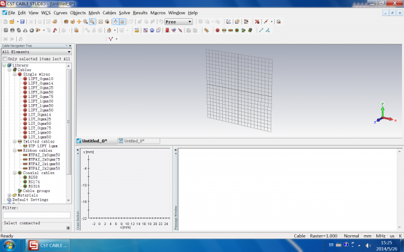Click the brick shape creation icon
This screenshot has height=252, width=404.
[5, 30]
